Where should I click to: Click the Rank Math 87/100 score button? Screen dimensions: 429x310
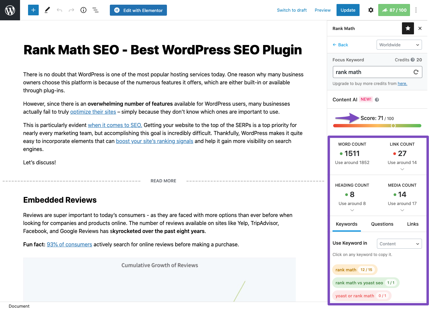pyautogui.click(x=394, y=10)
